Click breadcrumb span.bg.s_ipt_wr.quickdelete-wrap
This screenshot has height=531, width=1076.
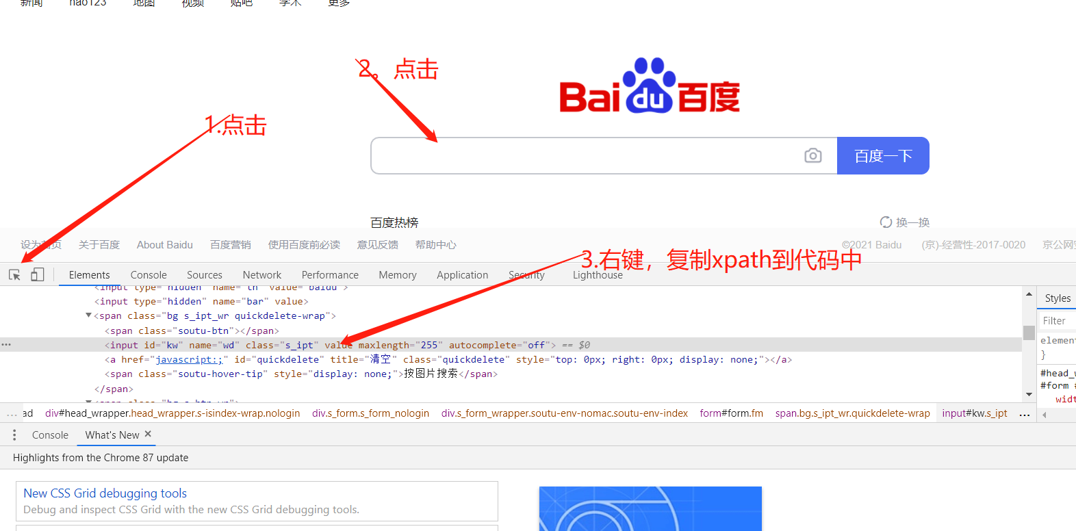(852, 413)
